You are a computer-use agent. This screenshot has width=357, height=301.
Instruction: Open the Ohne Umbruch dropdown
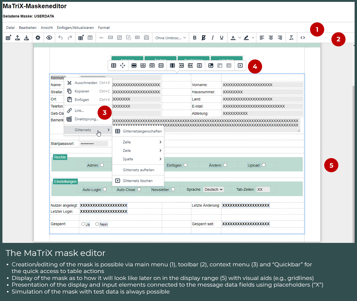click(171, 38)
